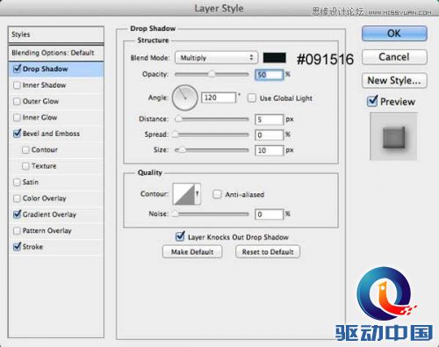The height and width of the screenshot is (347, 439).
Task: Click the Angle value field
Action: tap(219, 98)
